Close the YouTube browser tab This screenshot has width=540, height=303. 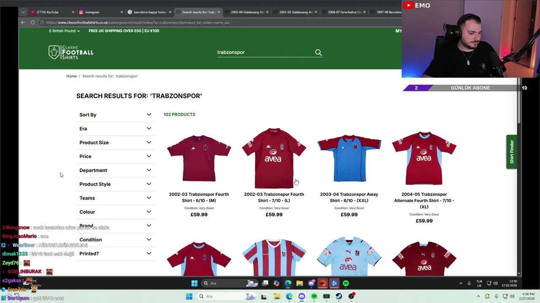73,12
